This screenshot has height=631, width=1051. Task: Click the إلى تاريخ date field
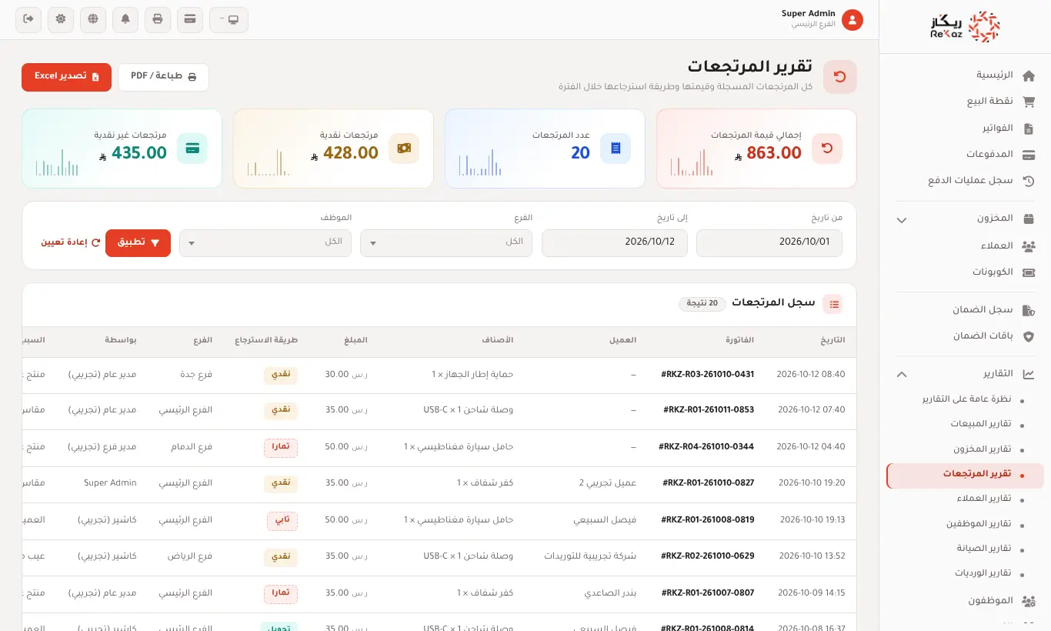[615, 243]
